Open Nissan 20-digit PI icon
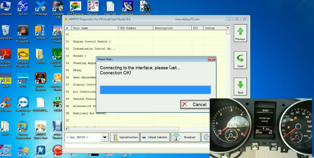Image resolution: width=314 pixels, height=158 pixels. tap(23, 34)
